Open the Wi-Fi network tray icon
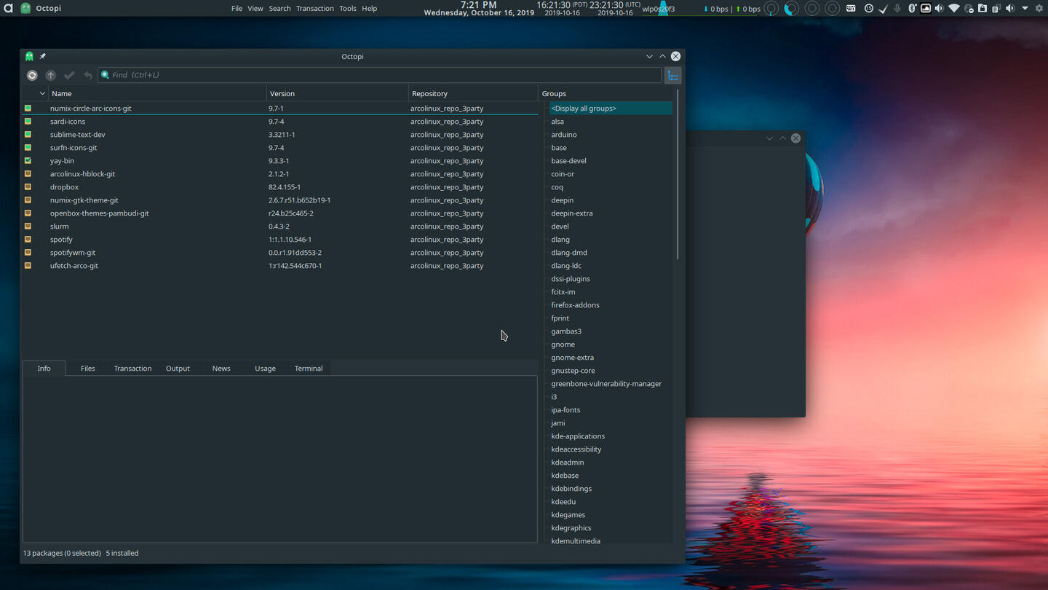 954,8
